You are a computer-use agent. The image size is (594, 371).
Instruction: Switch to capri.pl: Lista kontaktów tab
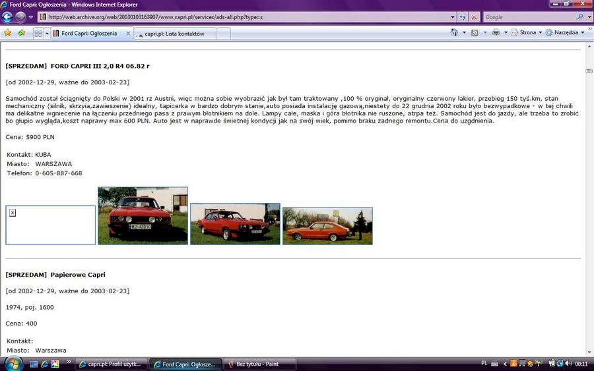tap(175, 34)
